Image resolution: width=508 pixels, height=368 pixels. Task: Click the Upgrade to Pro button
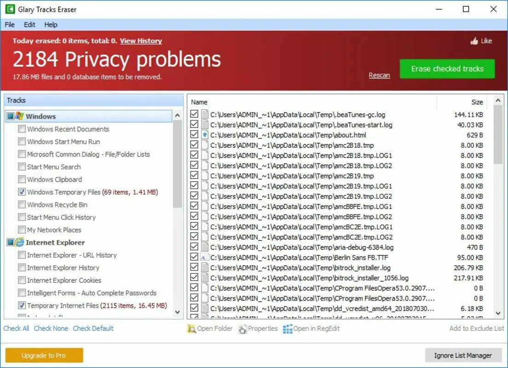click(x=44, y=356)
